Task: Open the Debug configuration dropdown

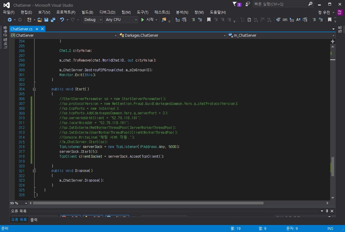Action: pyautogui.click(x=93, y=20)
